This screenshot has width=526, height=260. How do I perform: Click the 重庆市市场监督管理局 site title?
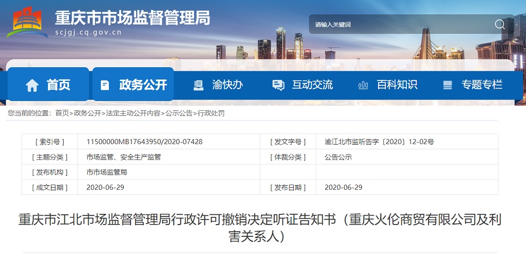pos(133,17)
